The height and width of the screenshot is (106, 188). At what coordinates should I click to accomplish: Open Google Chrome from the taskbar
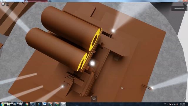point(27,104)
